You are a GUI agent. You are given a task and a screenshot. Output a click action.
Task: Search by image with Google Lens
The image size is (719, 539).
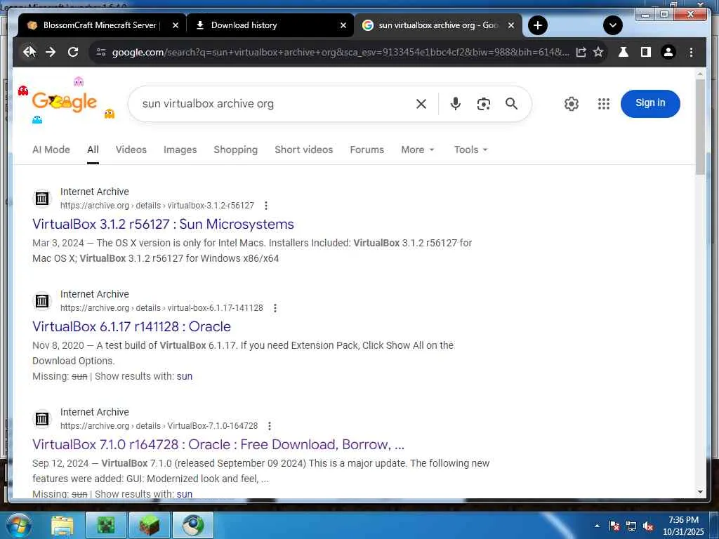[483, 104]
